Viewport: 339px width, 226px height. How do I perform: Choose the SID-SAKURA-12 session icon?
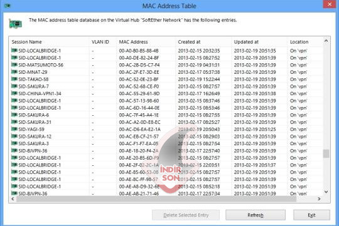14,136
